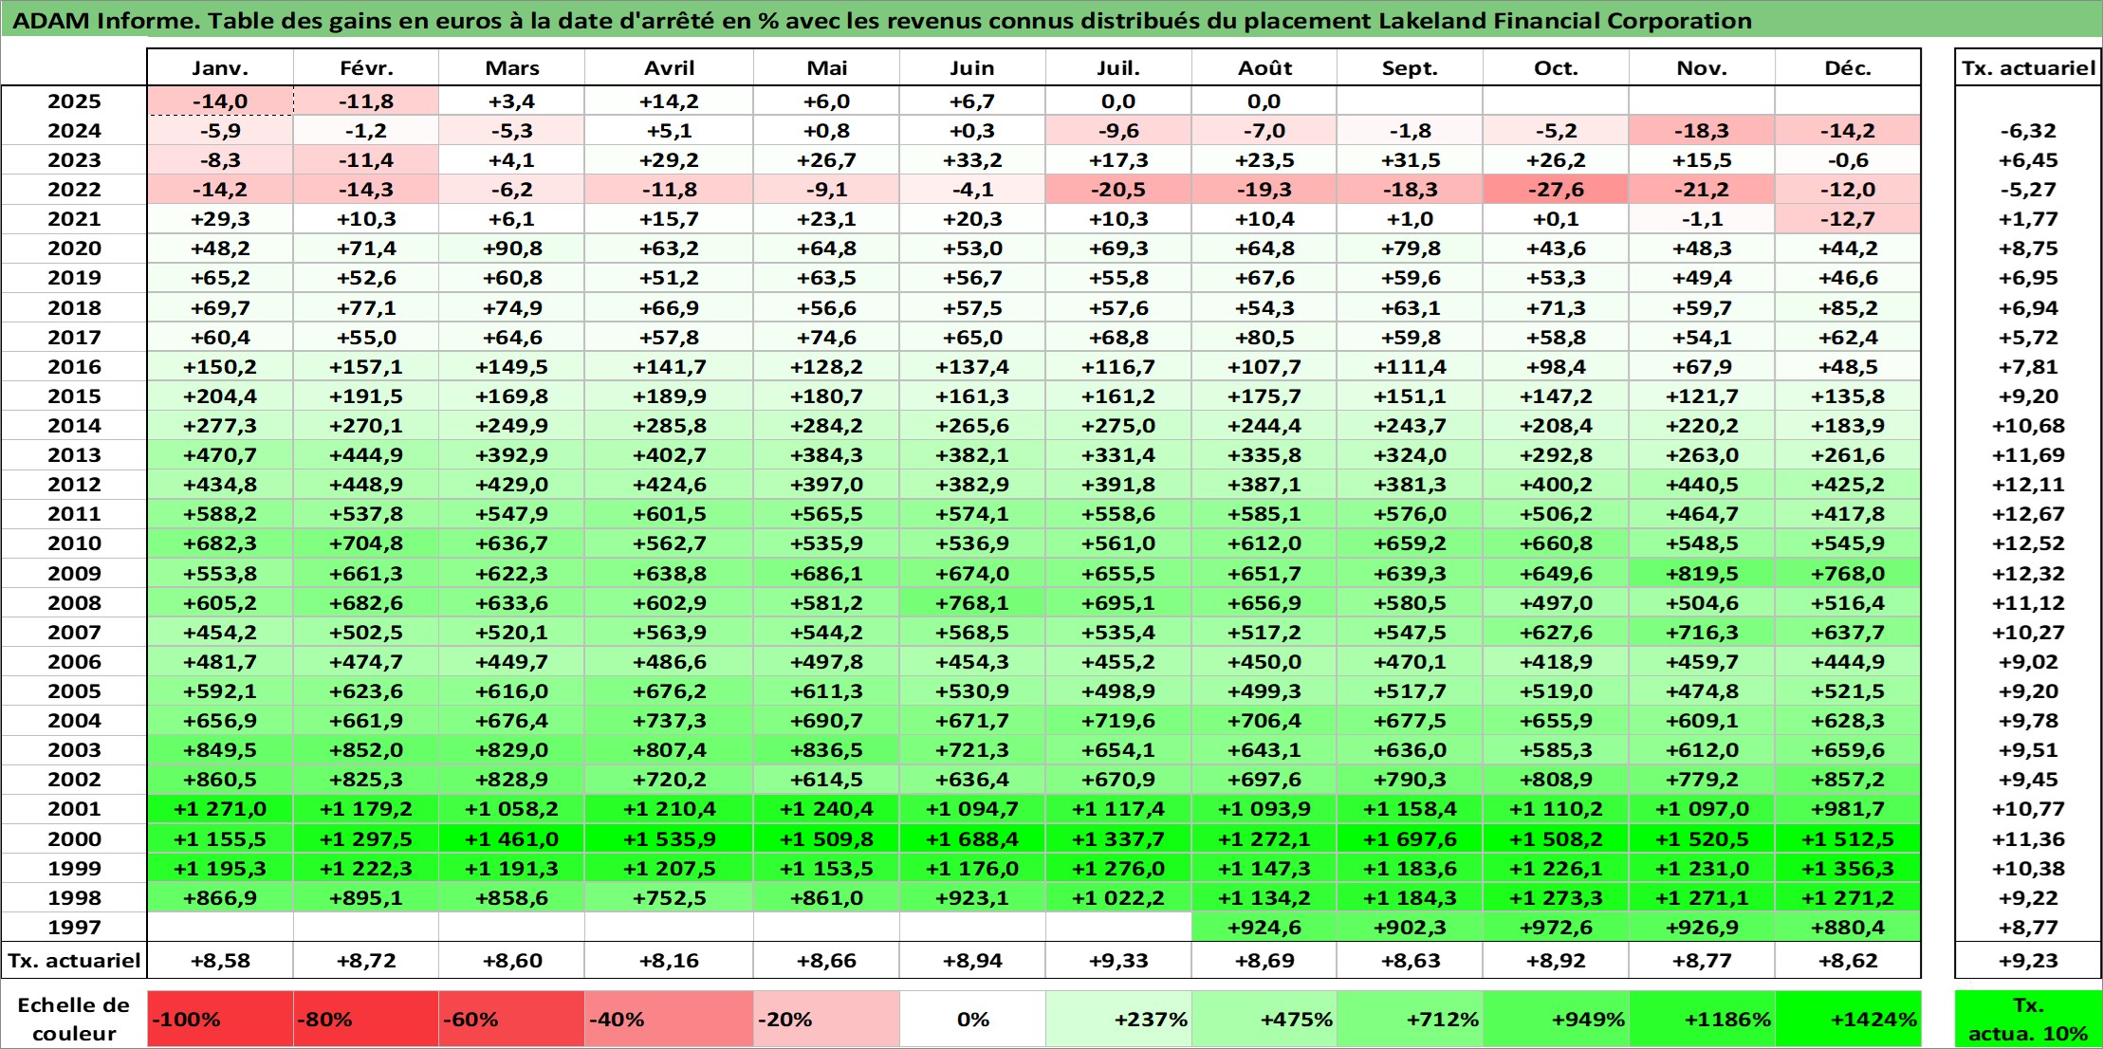
Task: Click the ADAM Informe title bar text
Action: click(882, 20)
